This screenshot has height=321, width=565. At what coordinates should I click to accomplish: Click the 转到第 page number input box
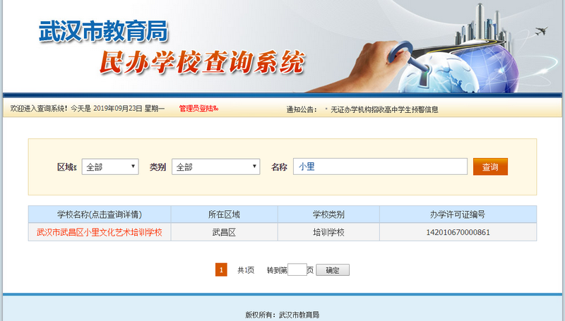[x=297, y=269]
